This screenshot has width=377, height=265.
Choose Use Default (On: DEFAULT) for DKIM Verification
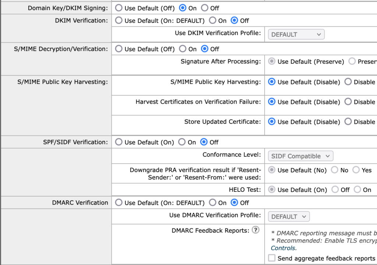(119, 21)
